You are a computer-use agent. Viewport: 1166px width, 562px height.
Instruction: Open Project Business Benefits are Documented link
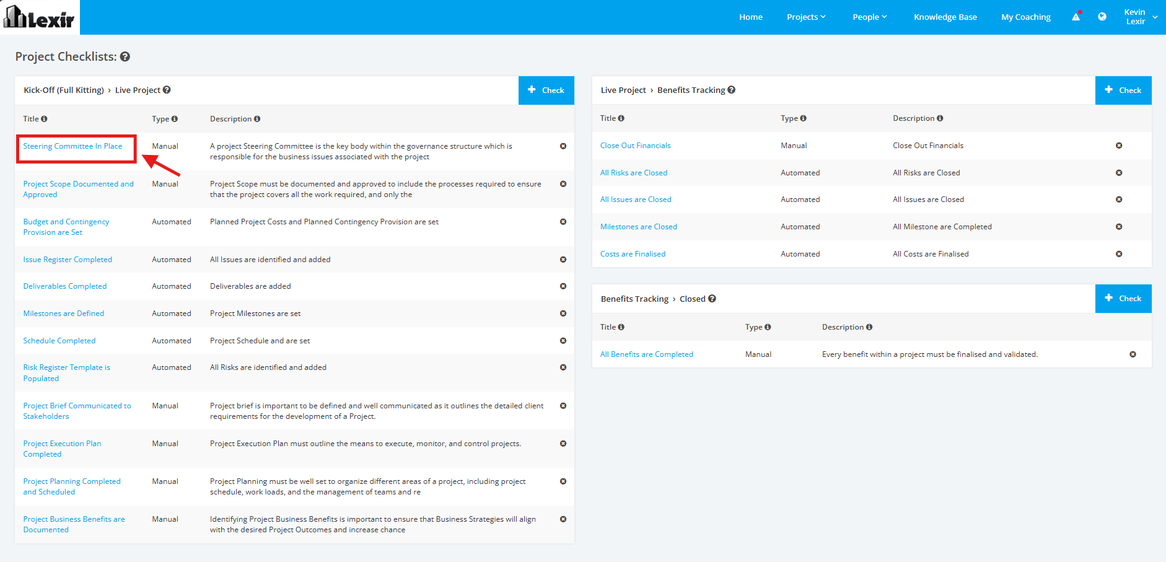pyautogui.click(x=74, y=524)
